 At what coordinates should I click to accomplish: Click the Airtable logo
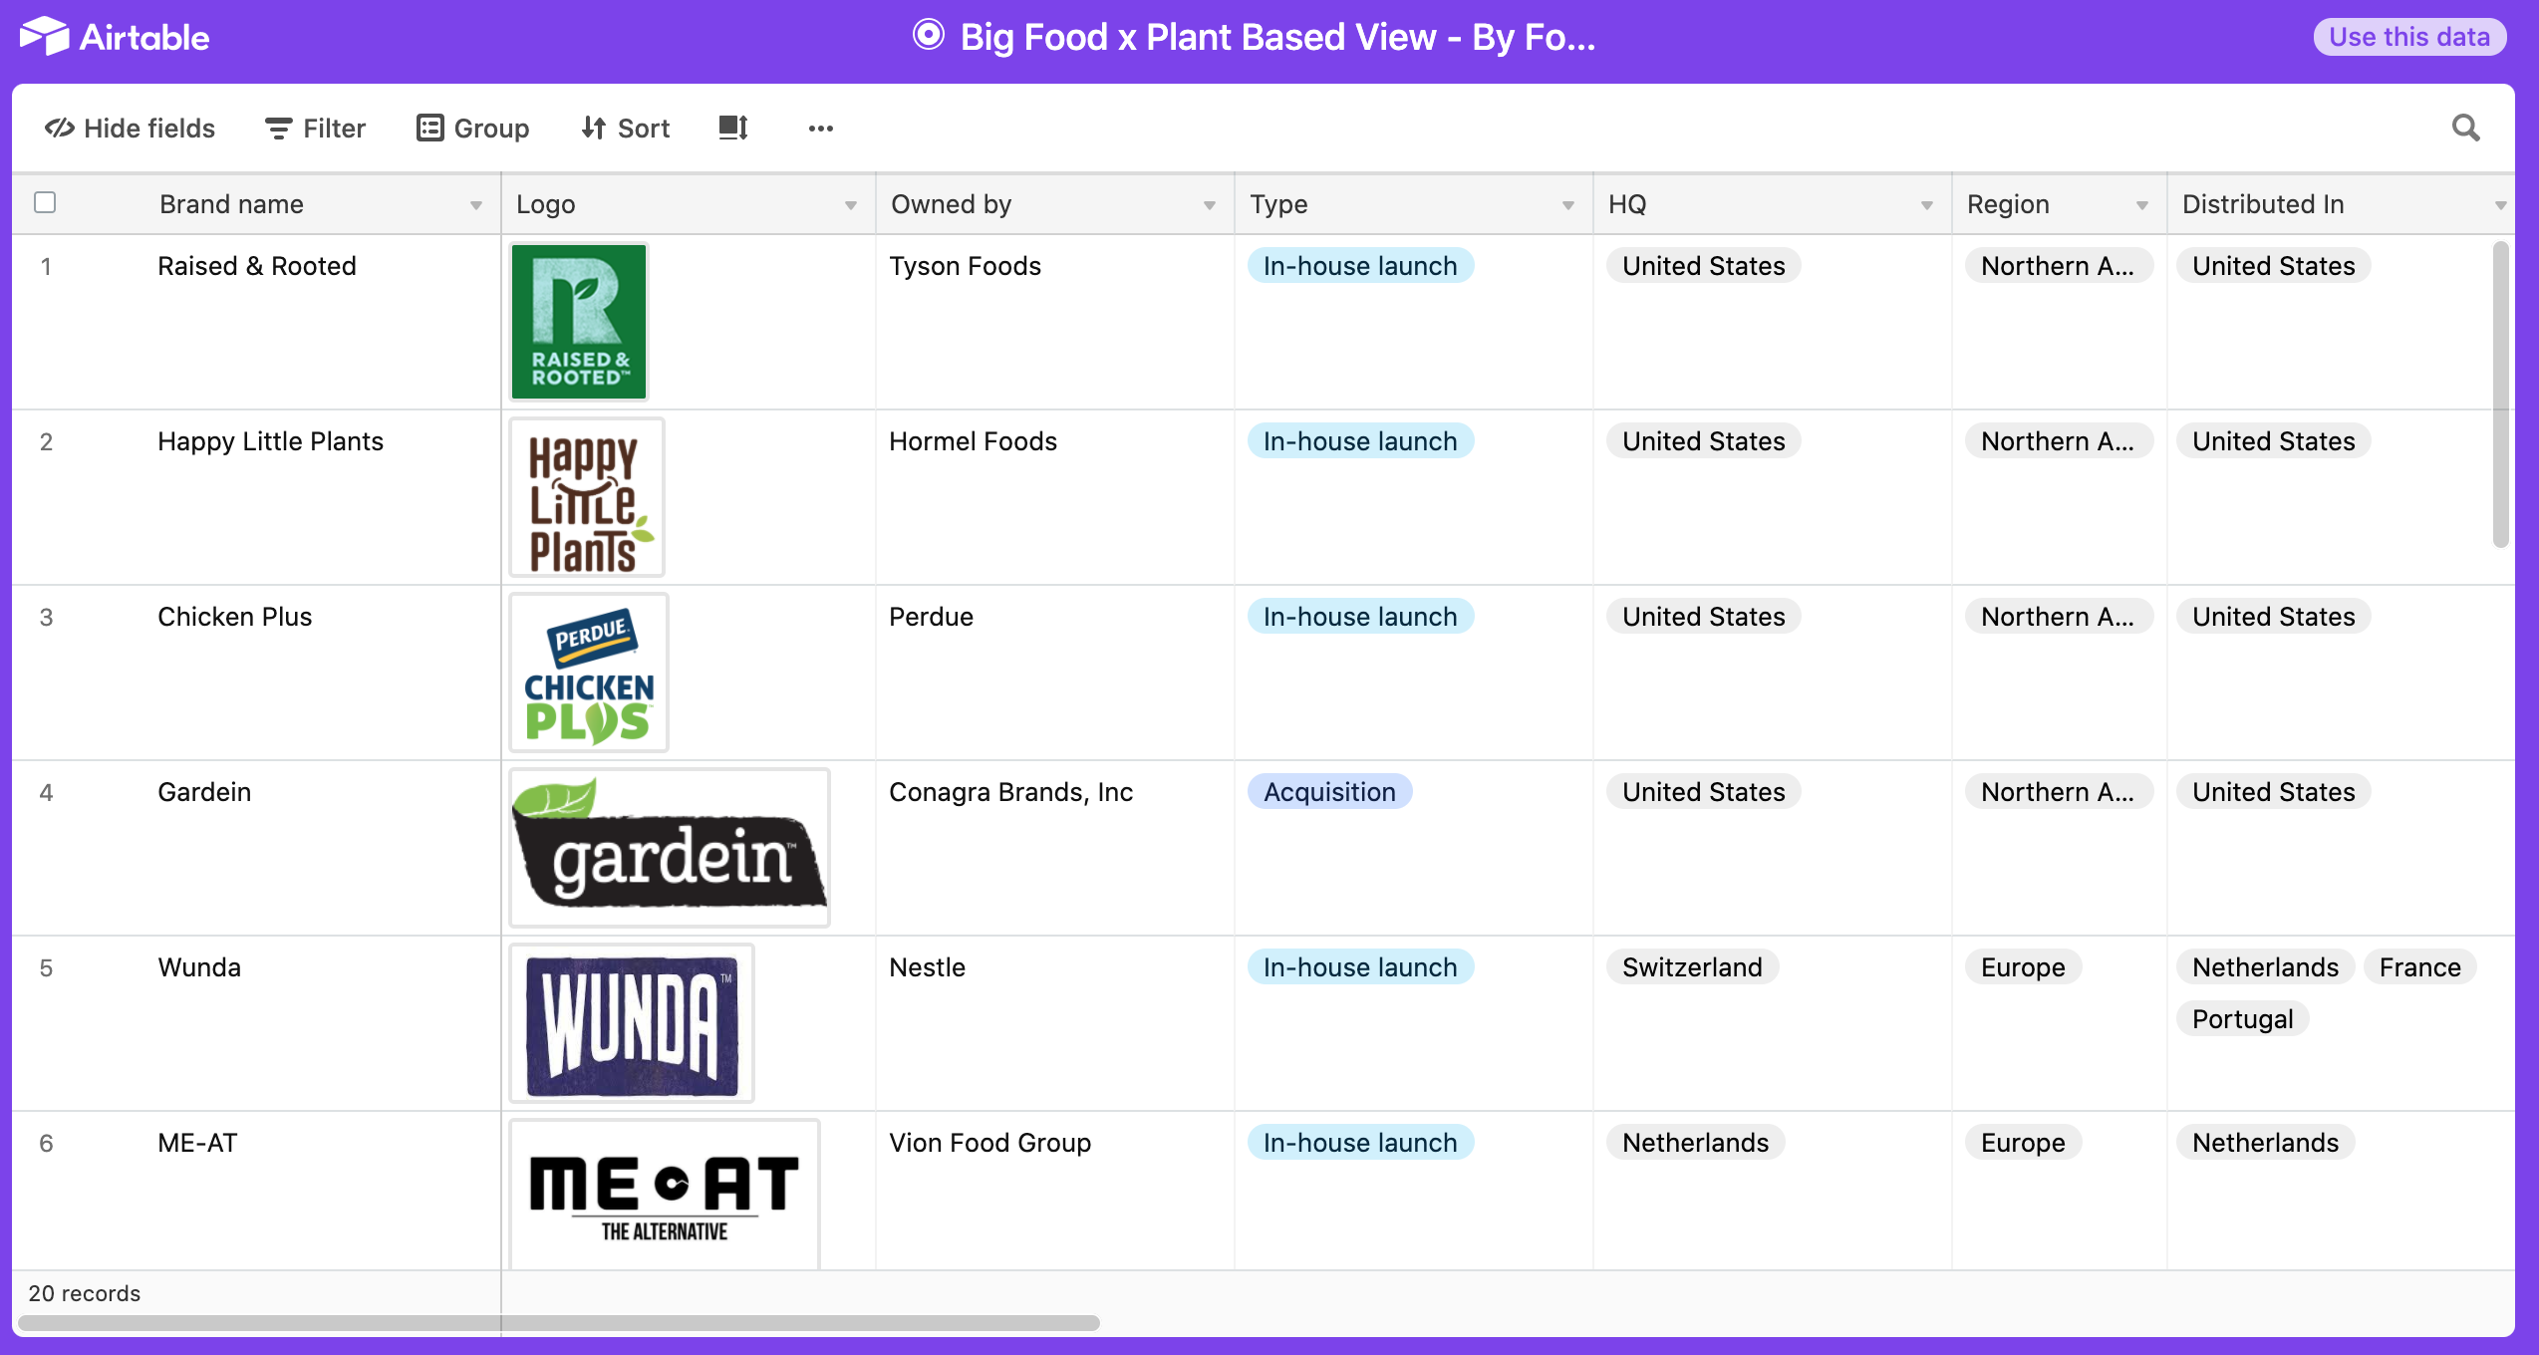pos(115,37)
